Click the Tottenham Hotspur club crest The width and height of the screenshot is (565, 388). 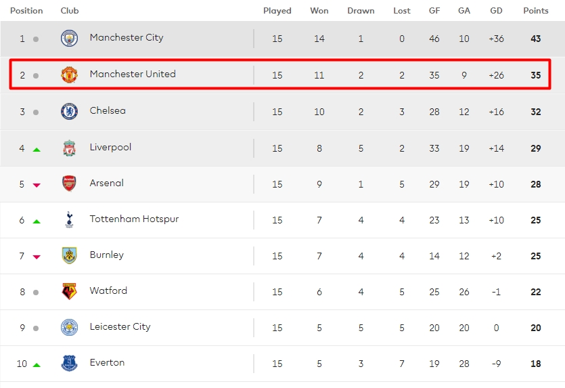coord(69,219)
